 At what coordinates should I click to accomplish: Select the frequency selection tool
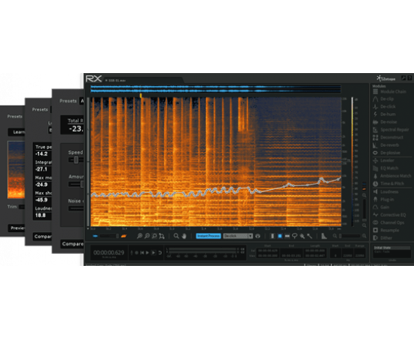point(288,236)
